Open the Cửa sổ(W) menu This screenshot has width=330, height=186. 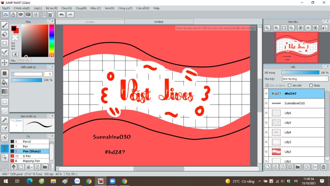pyautogui.click(x=143, y=8)
